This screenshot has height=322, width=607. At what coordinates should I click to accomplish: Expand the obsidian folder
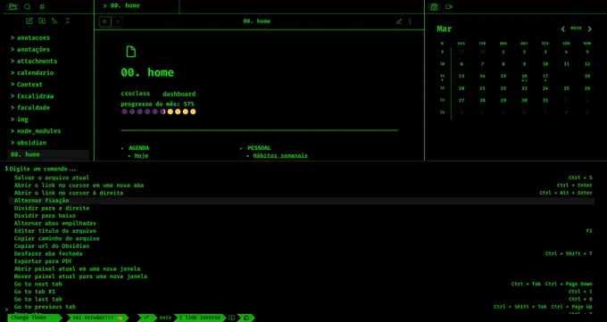click(29, 143)
